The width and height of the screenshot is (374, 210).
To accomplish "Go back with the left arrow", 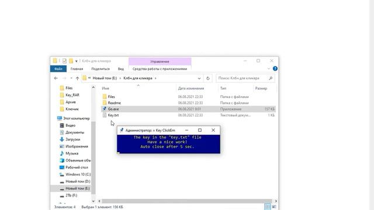I will [x=56, y=78].
